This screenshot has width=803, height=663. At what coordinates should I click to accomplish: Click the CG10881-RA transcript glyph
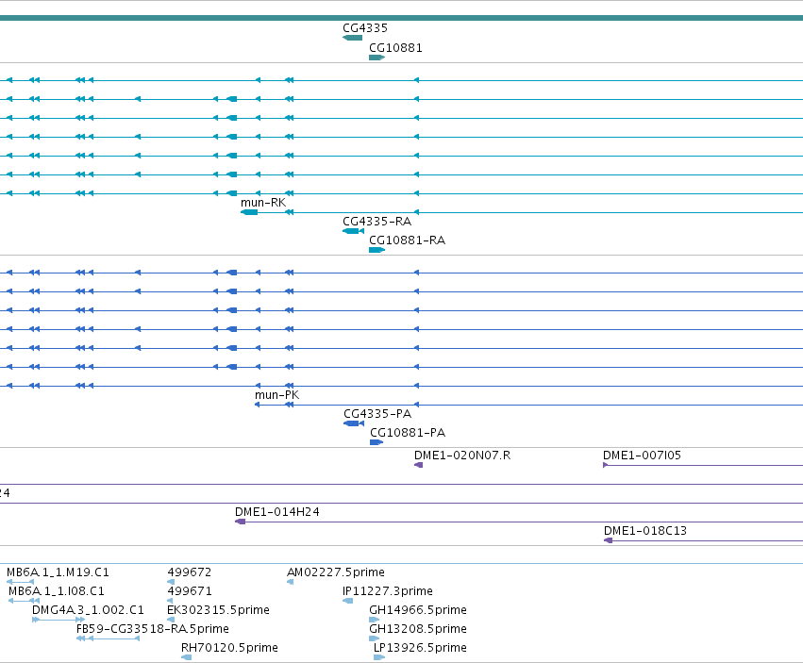376,250
